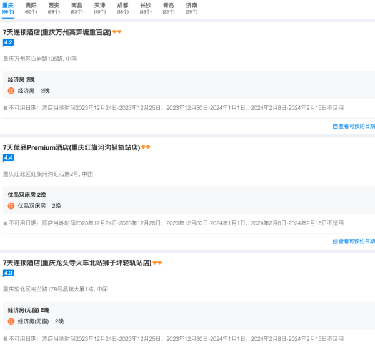The image size is (375, 347).
Task: Click the 4.3 rating badge
Action: [8, 273]
